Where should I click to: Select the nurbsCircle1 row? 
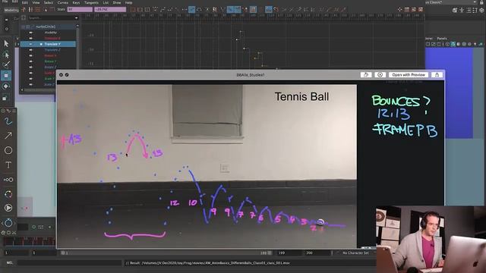point(48,27)
